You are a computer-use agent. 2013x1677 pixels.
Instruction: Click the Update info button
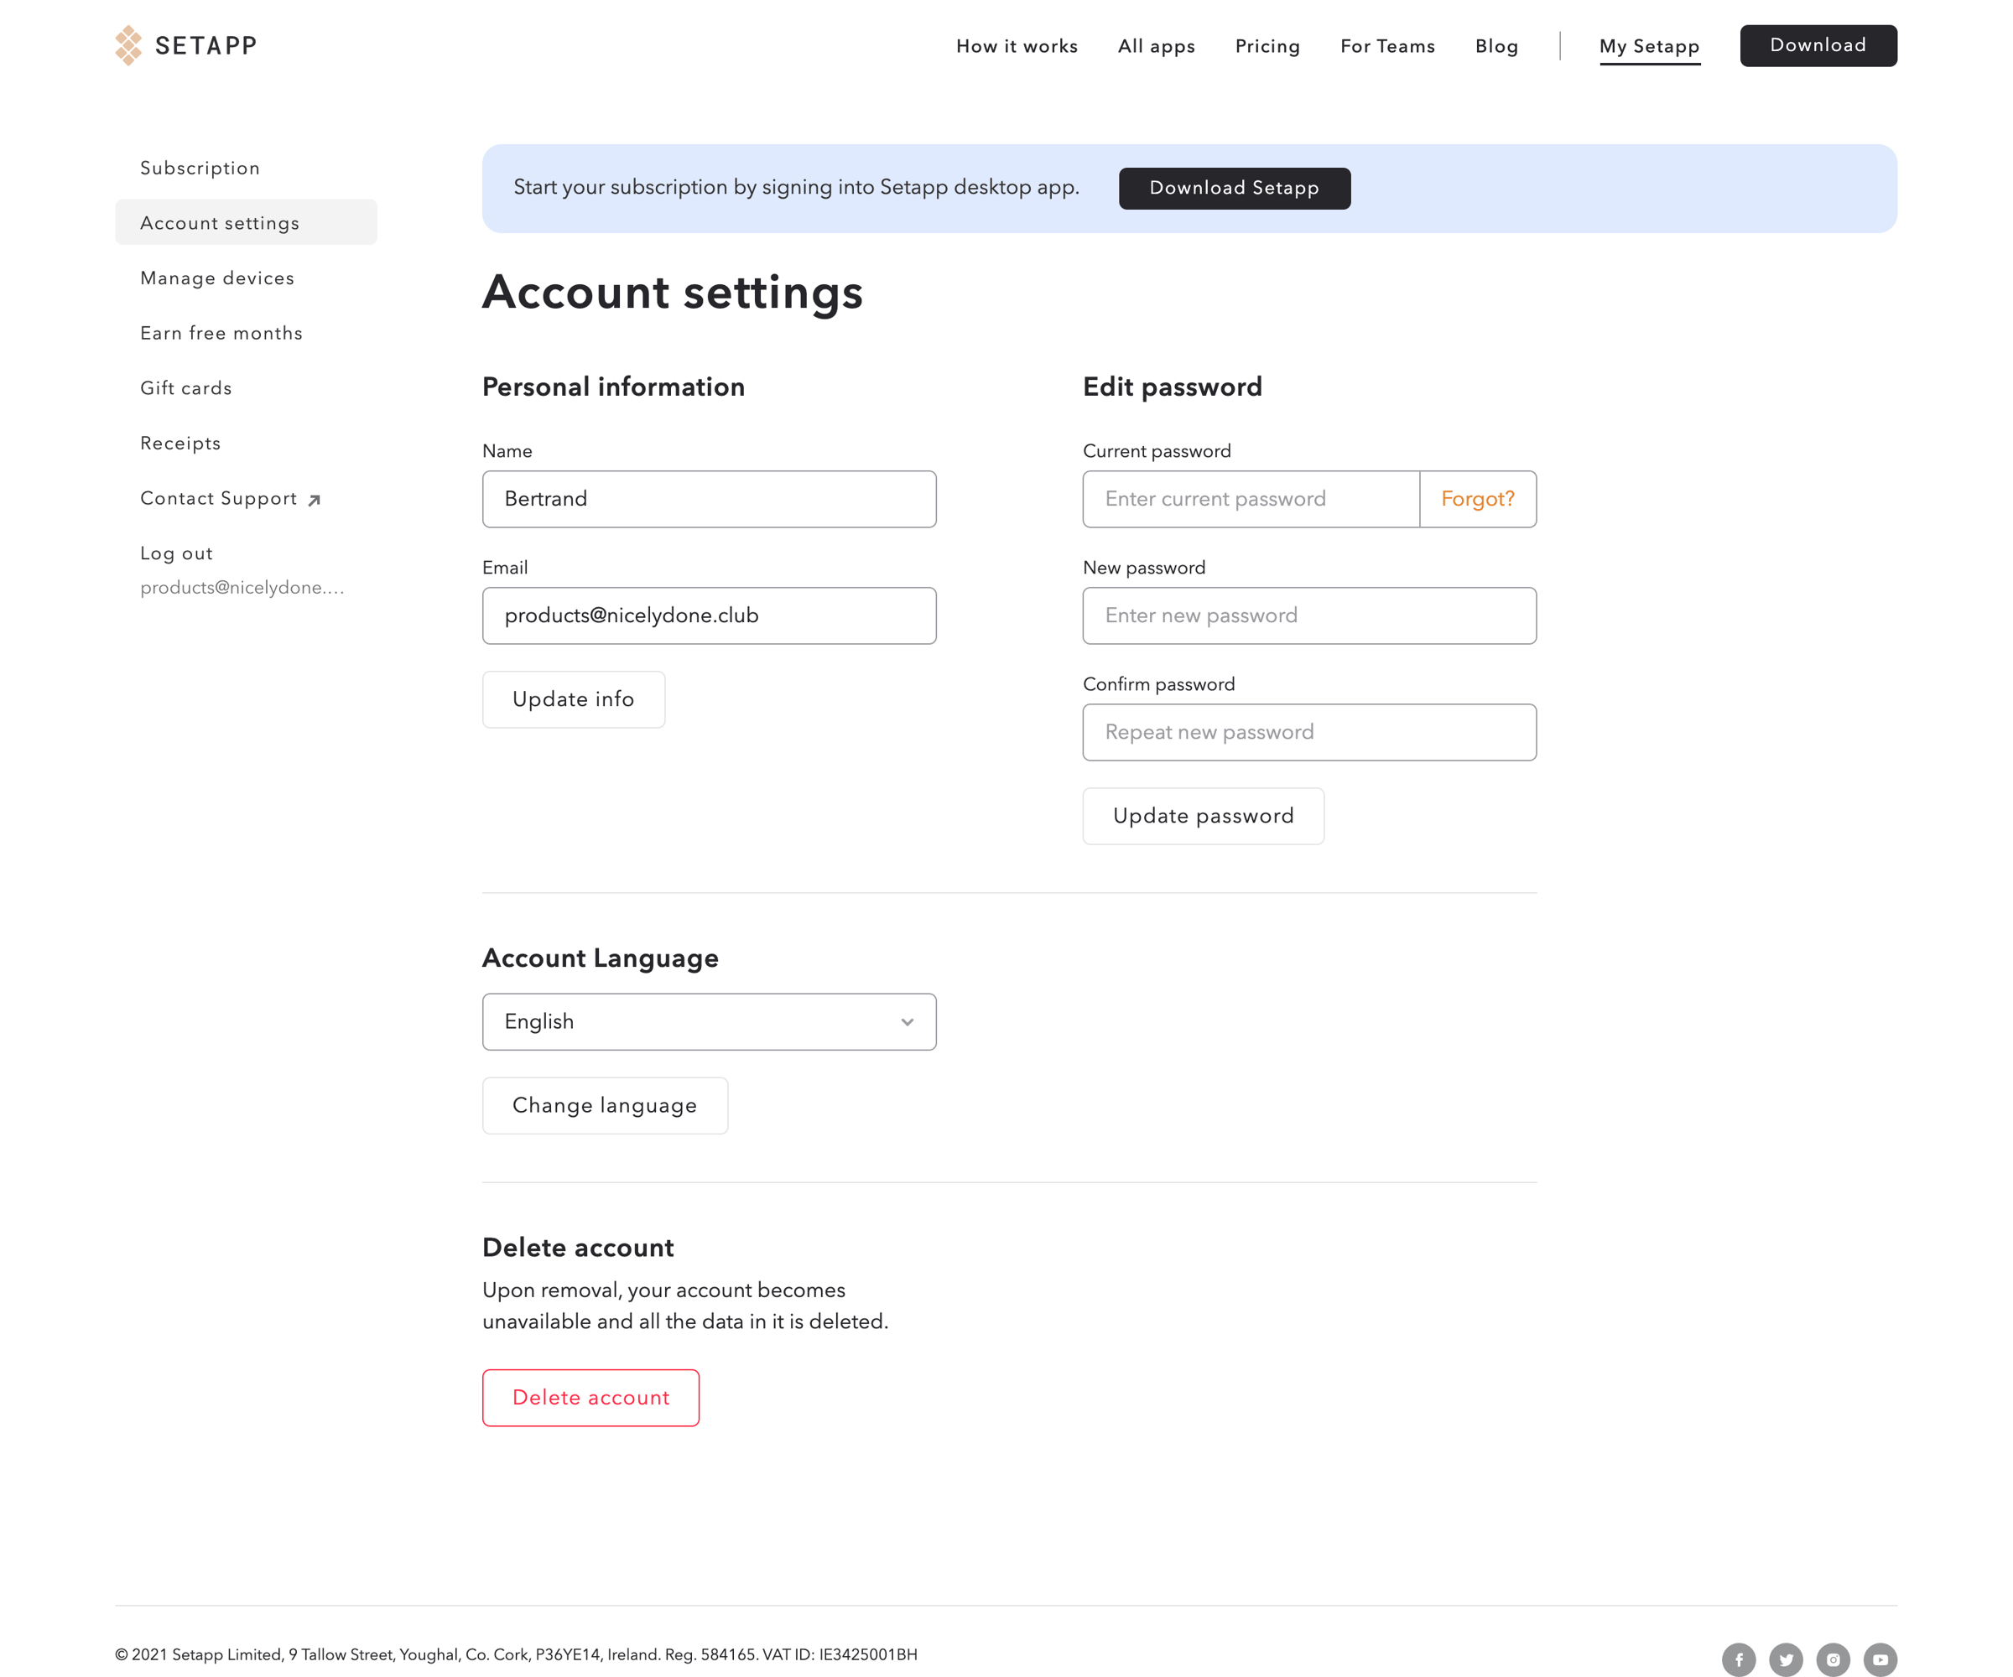pos(573,699)
